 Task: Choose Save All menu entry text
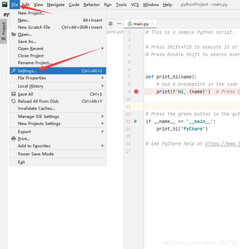[x=25, y=94]
